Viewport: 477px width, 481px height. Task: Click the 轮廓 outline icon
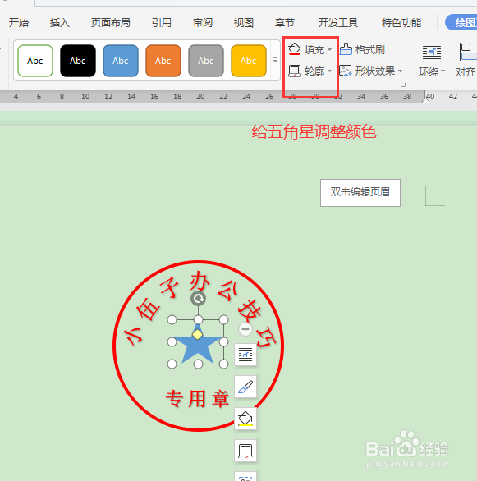click(x=295, y=71)
